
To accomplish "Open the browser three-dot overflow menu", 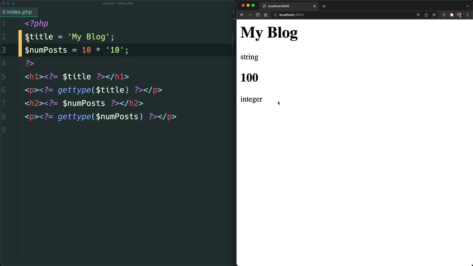I will click(467, 15).
